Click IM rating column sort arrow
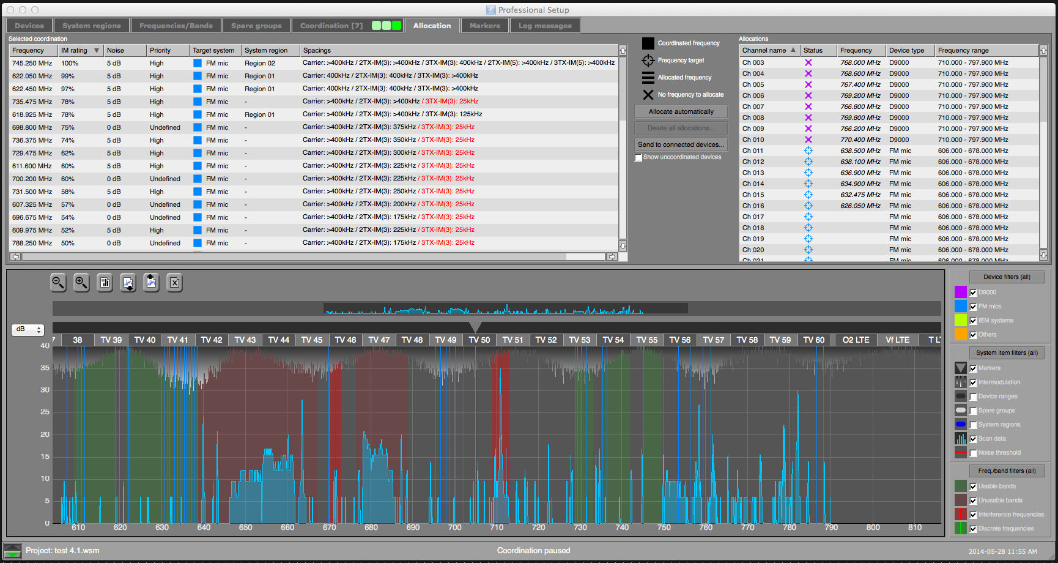Viewport: 1058px width, 563px height. coord(96,50)
